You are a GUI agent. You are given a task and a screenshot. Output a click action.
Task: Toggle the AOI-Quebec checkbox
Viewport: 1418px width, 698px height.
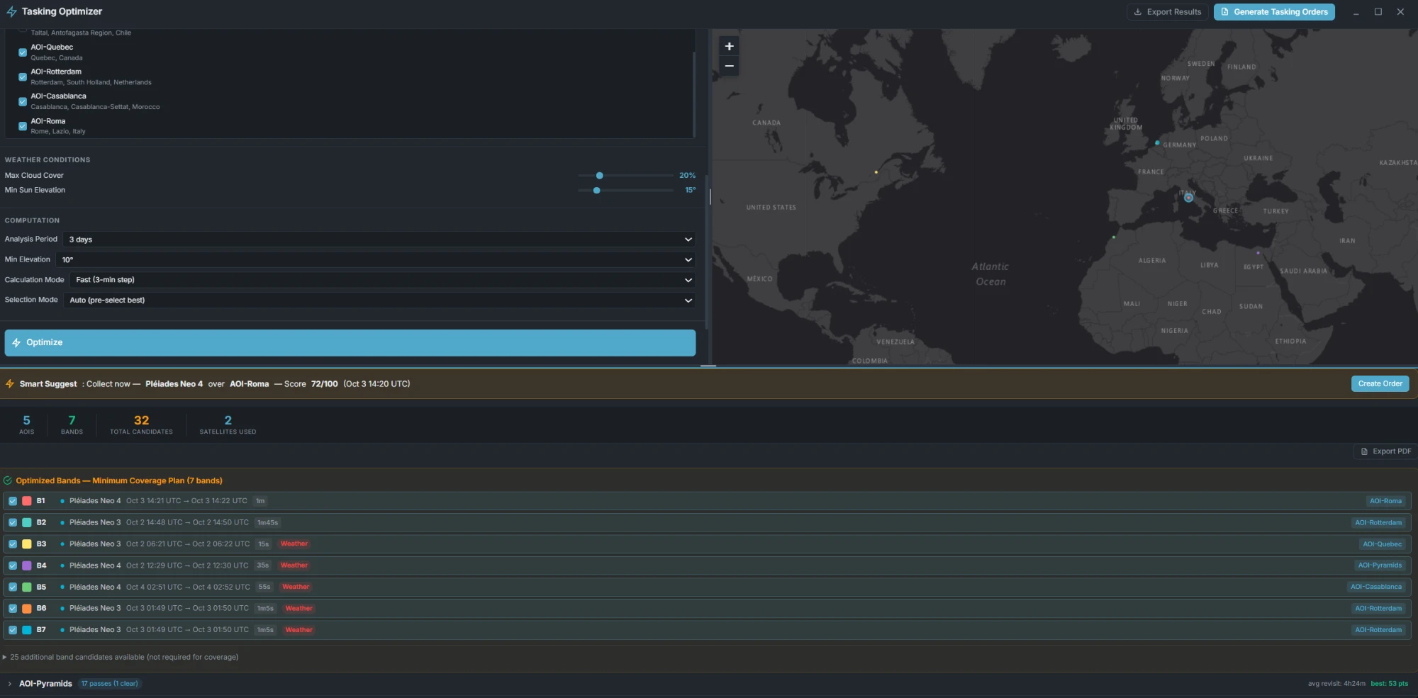23,52
